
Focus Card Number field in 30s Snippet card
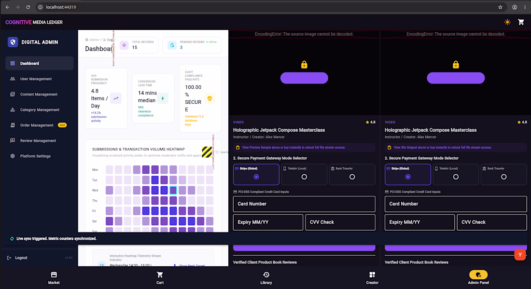click(456, 204)
